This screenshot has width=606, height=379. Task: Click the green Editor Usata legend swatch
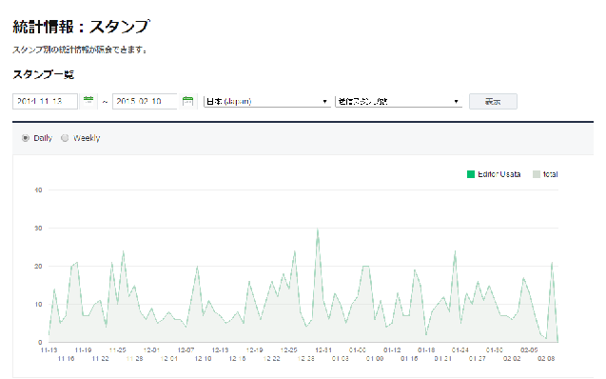pyautogui.click(x=471, y=174)
